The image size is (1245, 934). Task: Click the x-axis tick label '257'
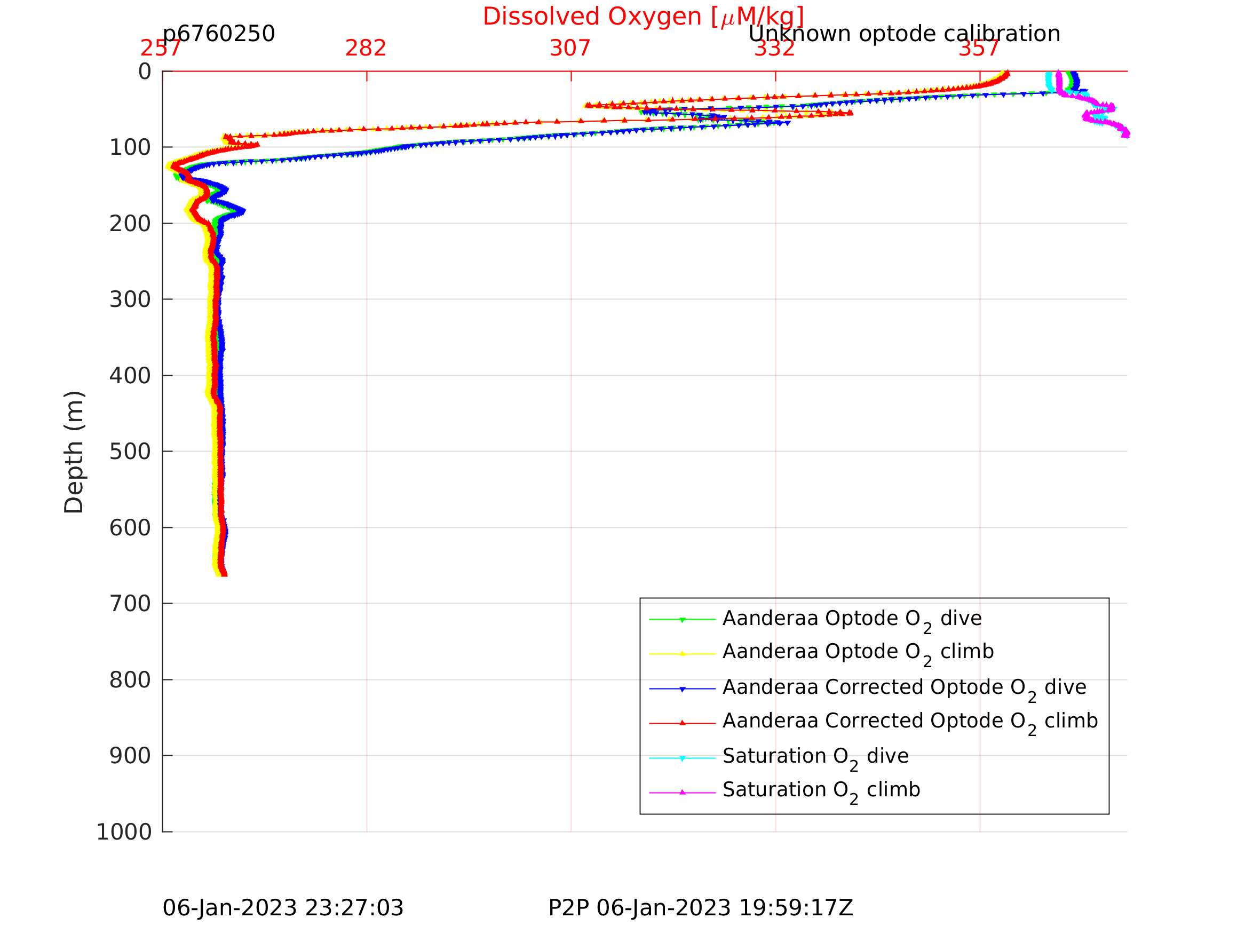(161, 49)
